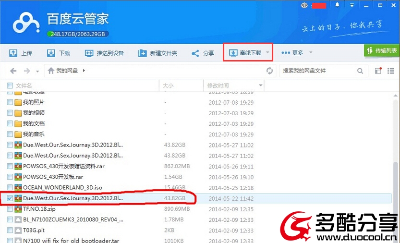Image resolution: width=400 pixels, height=243 pixels.
Task: Click the Download arrow icon
Action: coord(51,53)
